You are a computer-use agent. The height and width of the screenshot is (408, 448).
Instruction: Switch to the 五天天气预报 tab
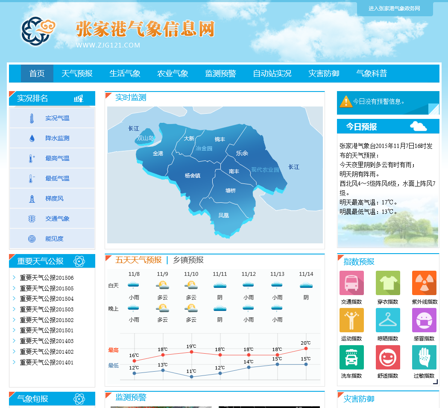pos(138,260)
